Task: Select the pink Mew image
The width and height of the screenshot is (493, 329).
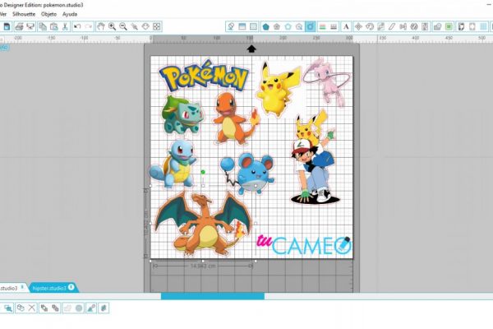Action: (x=328, y=81)
